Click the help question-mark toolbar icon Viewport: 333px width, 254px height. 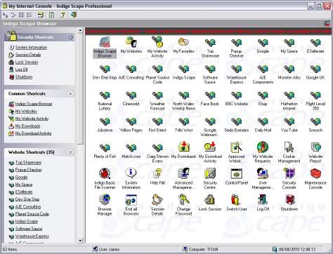(63, 15)
